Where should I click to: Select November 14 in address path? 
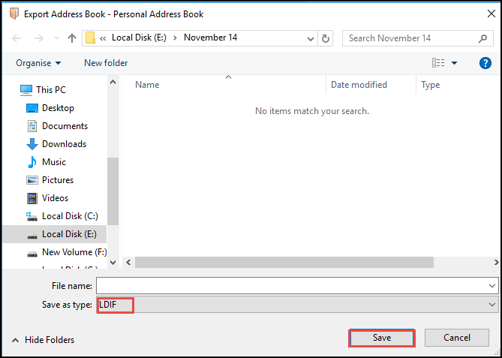click(x=210, y=38)
